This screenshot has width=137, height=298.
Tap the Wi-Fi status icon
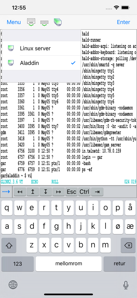pos(116,8)
